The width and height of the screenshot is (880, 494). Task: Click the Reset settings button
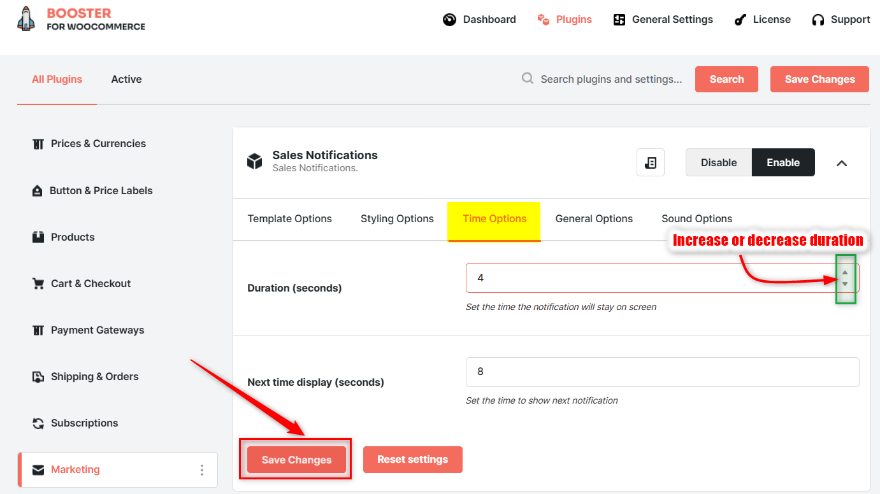412,459
